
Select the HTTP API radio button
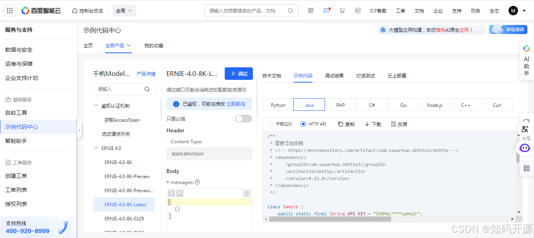point(303,124)
